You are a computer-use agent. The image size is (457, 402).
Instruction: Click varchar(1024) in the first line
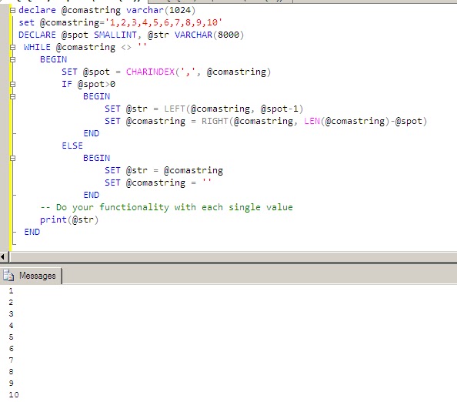(x=161, y=10)
